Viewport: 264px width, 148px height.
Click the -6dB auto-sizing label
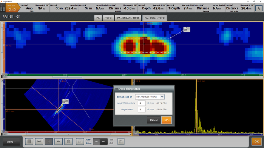point(111,140)
